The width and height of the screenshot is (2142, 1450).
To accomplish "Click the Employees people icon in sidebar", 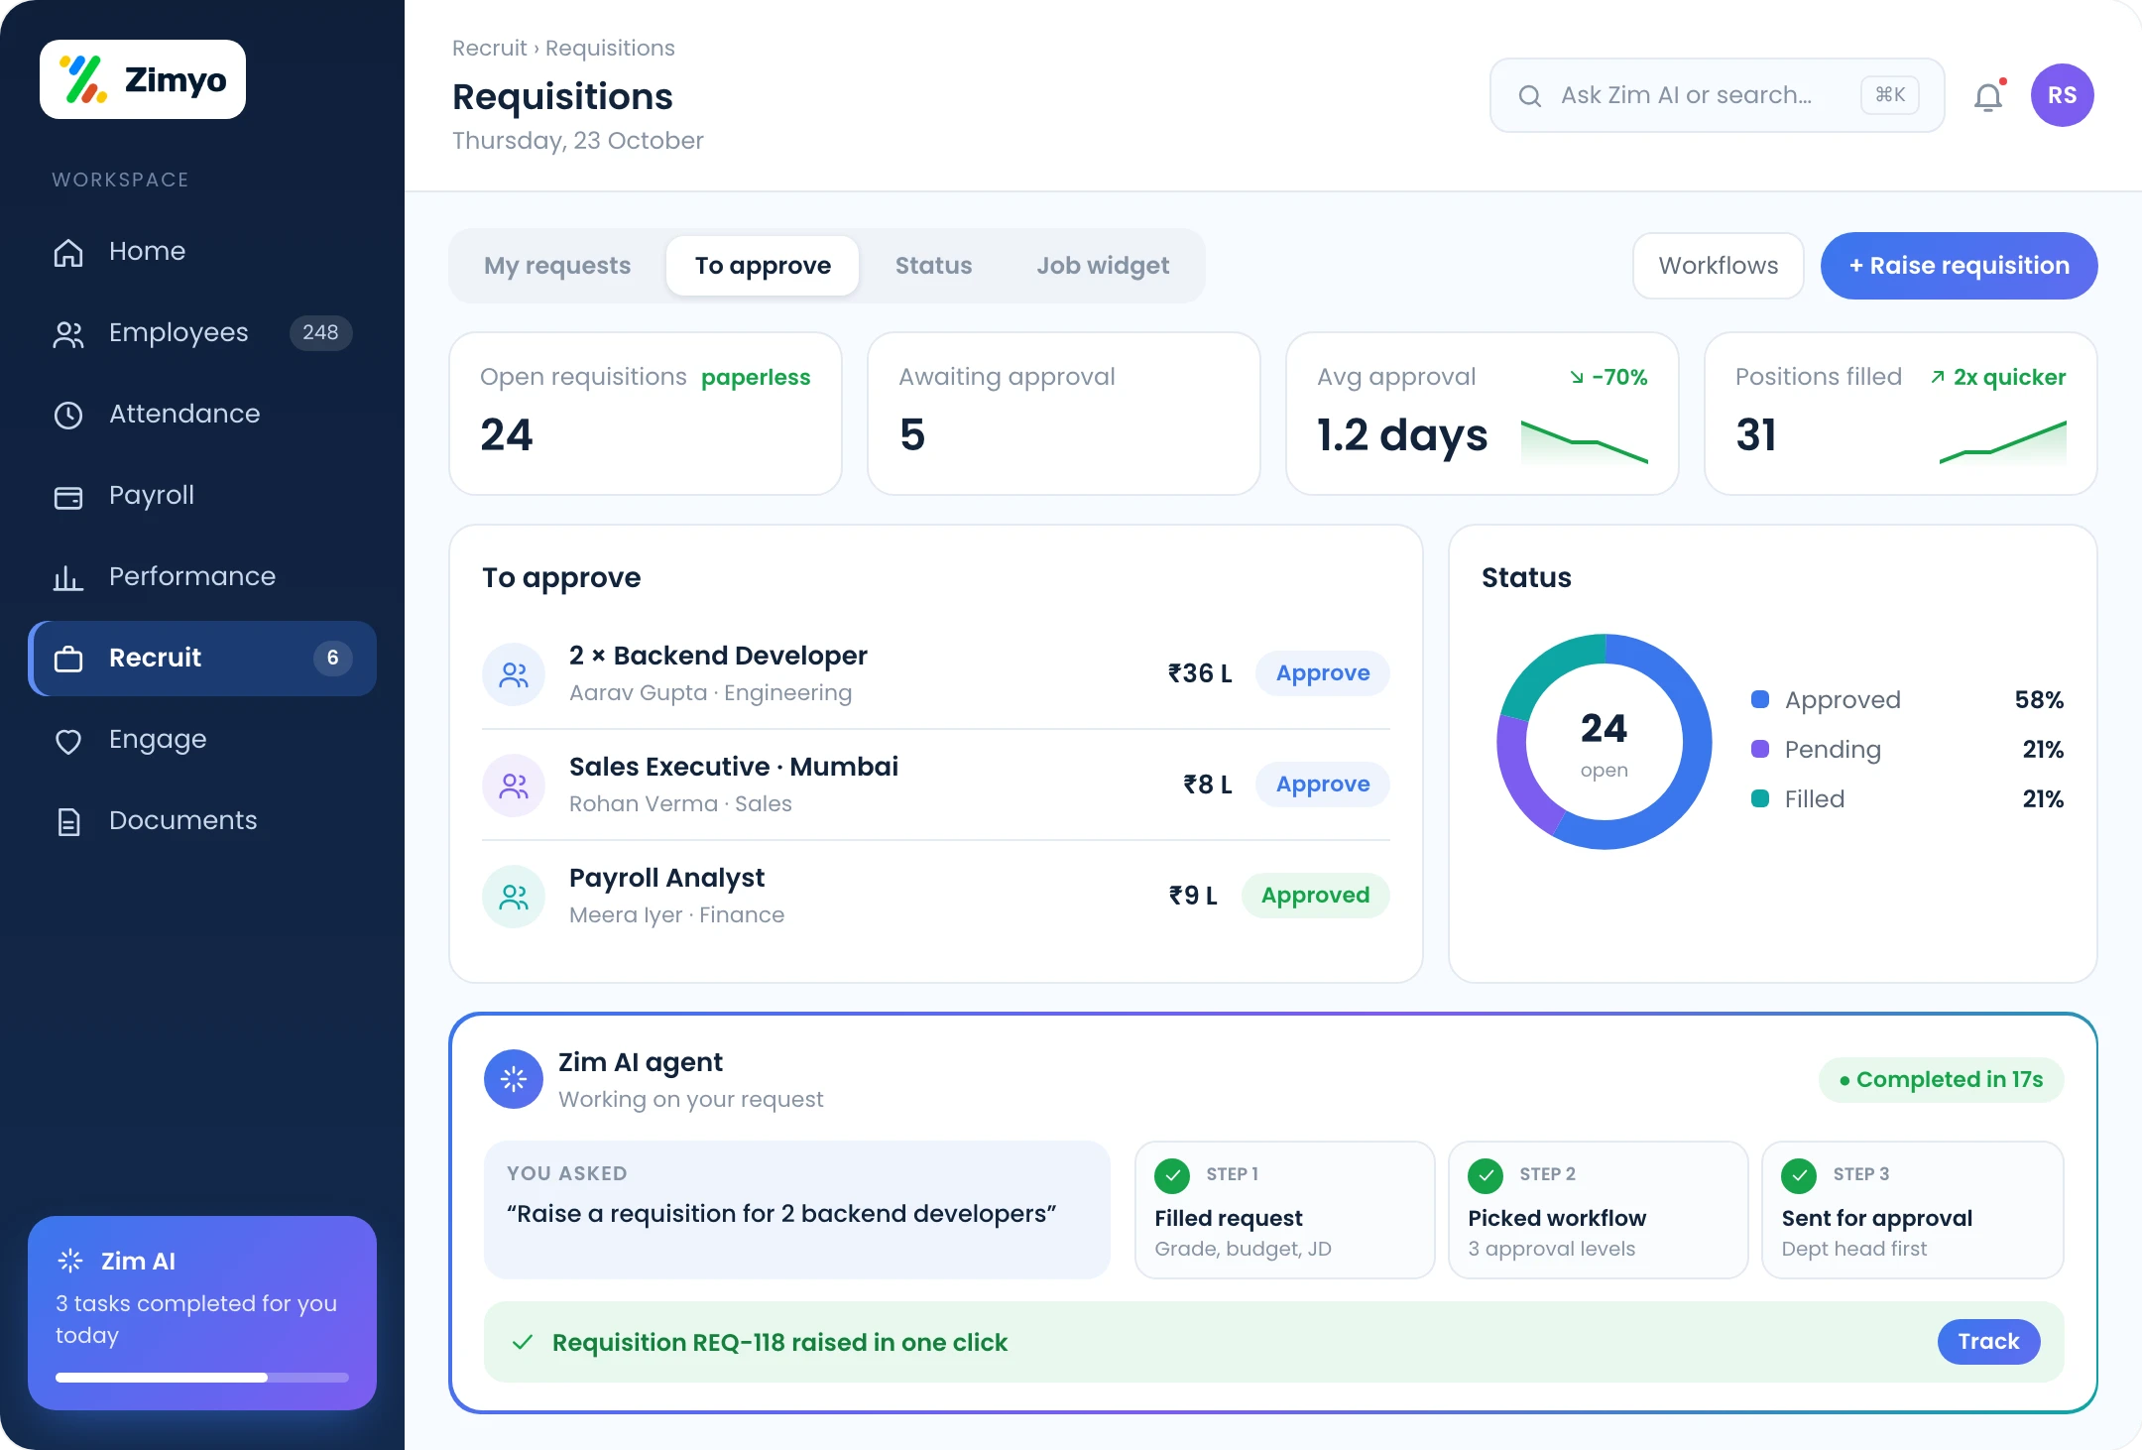I will point(68,333).
